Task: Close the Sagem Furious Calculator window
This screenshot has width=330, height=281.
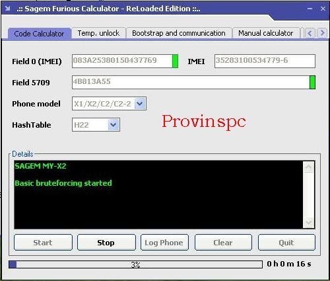Action: pos(323,9)
